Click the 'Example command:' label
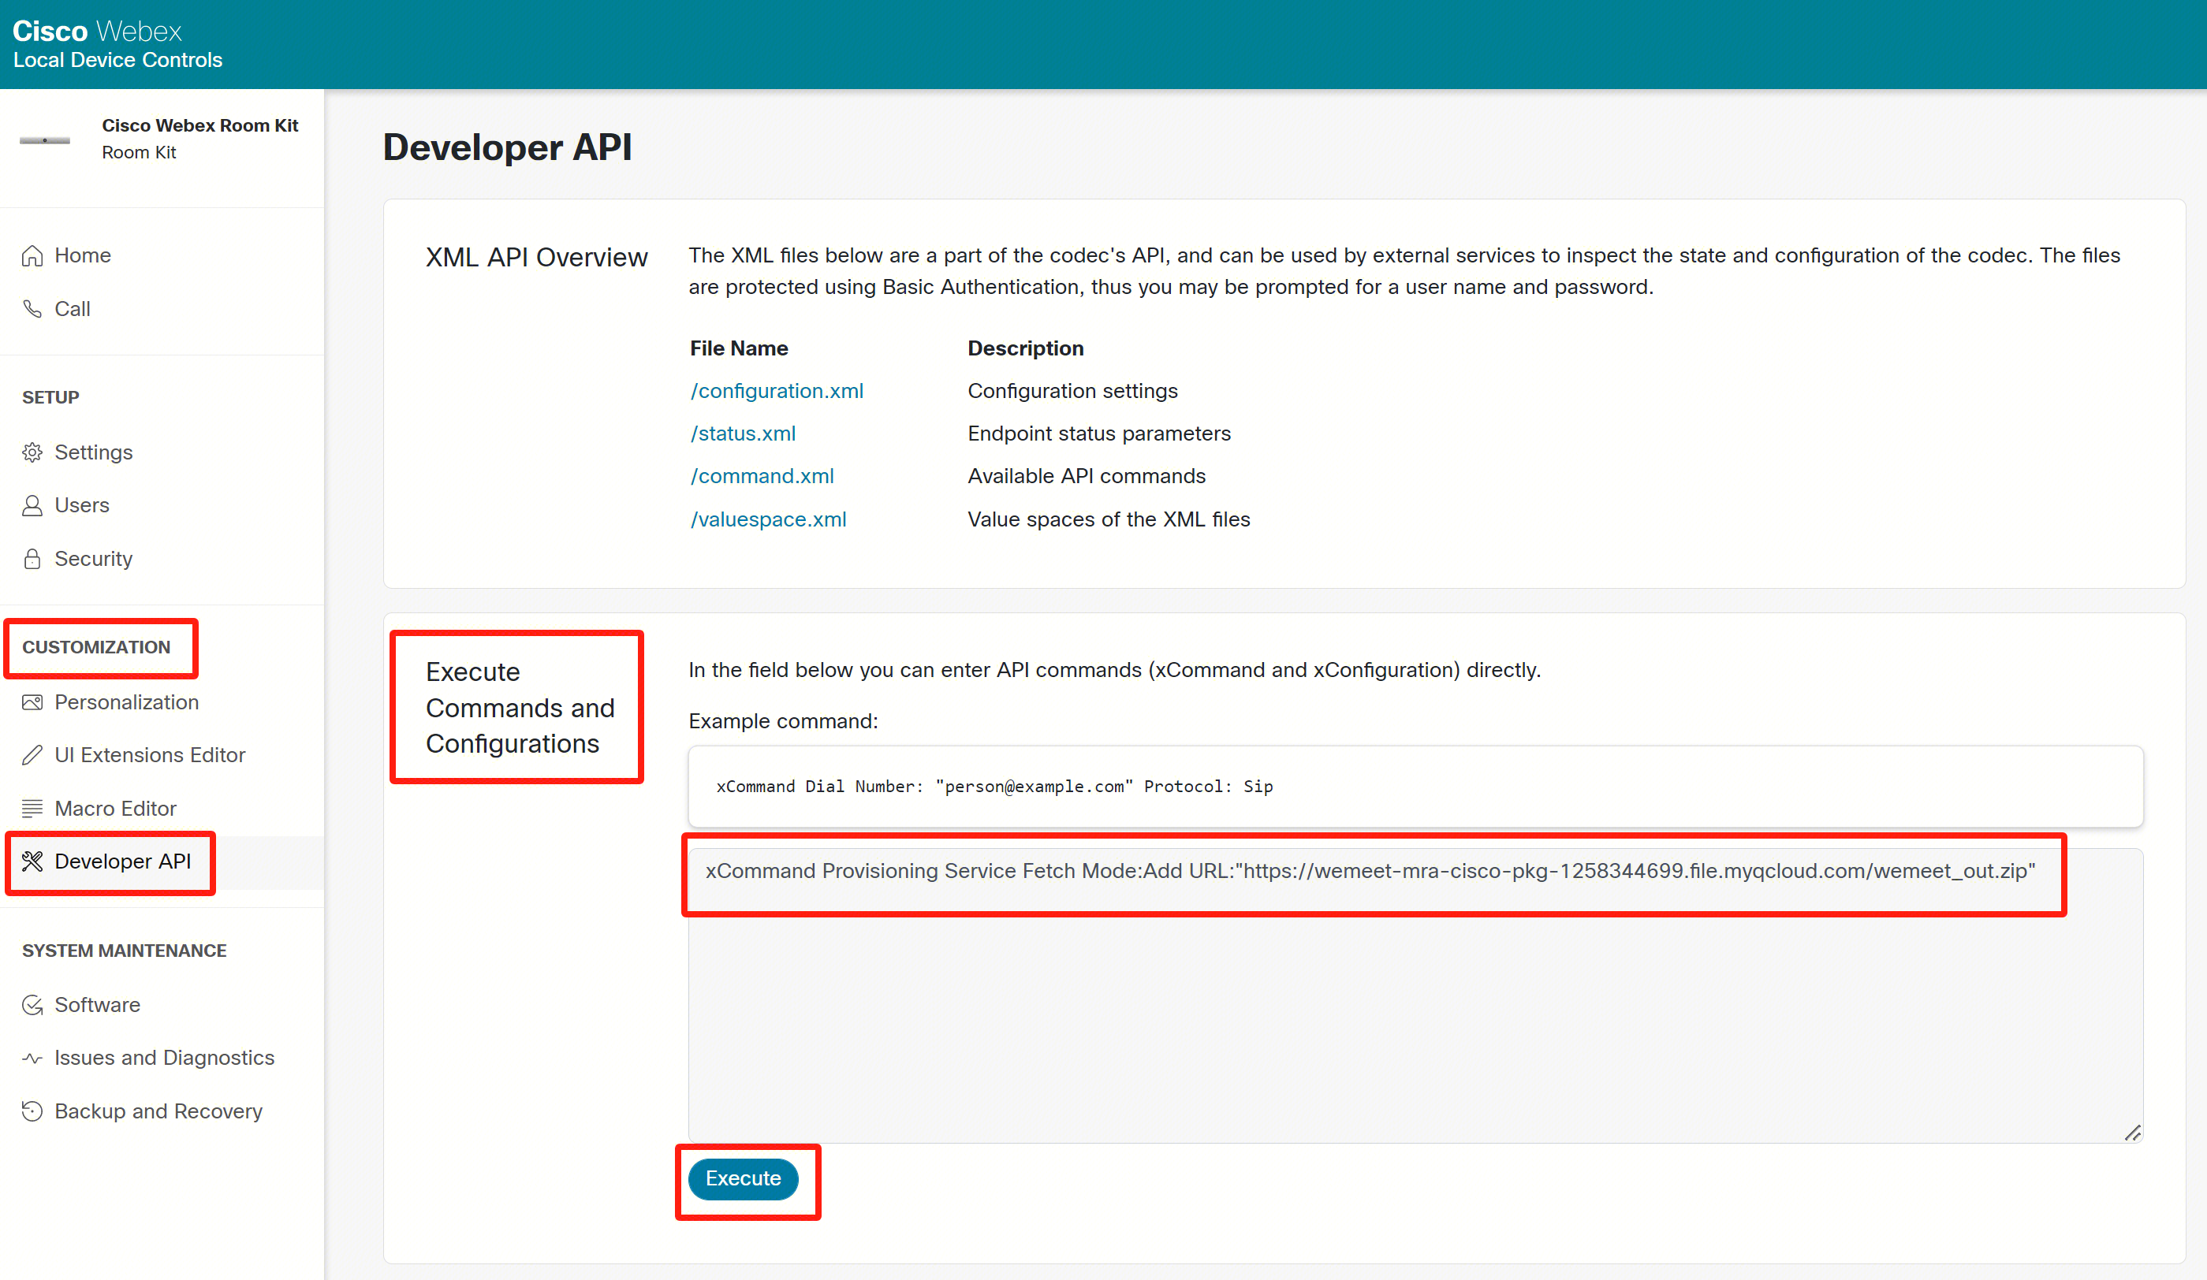This screenshot has width=2207, height=1280. [783, 721]
